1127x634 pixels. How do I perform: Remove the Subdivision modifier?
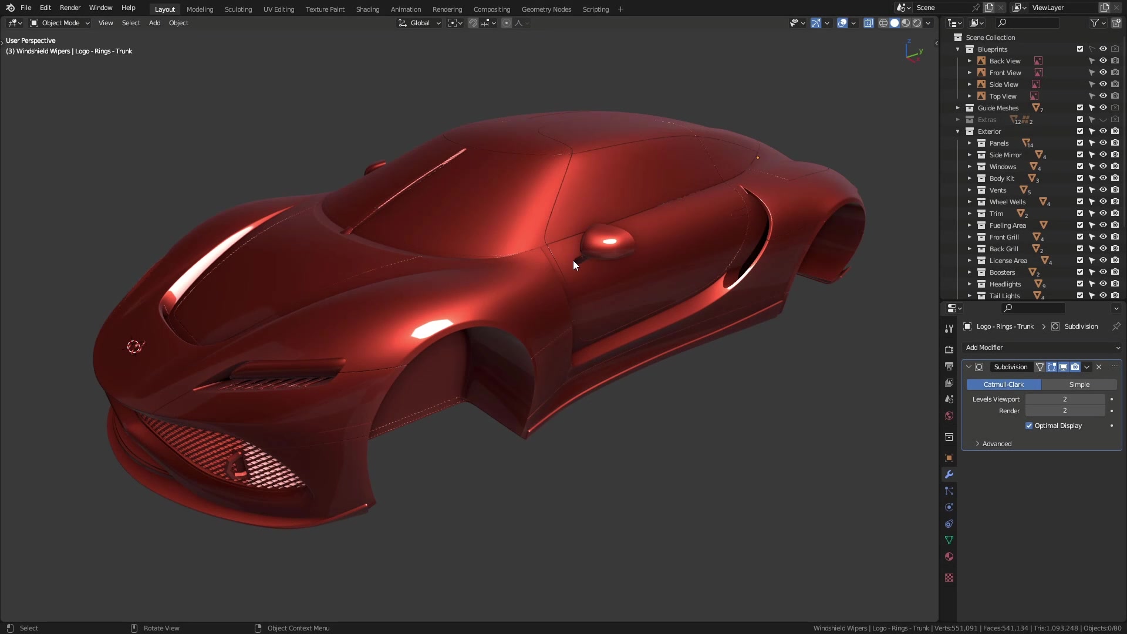1099,367
